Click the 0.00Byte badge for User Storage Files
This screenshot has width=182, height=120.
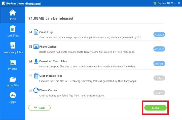click(x=159, y=78)
